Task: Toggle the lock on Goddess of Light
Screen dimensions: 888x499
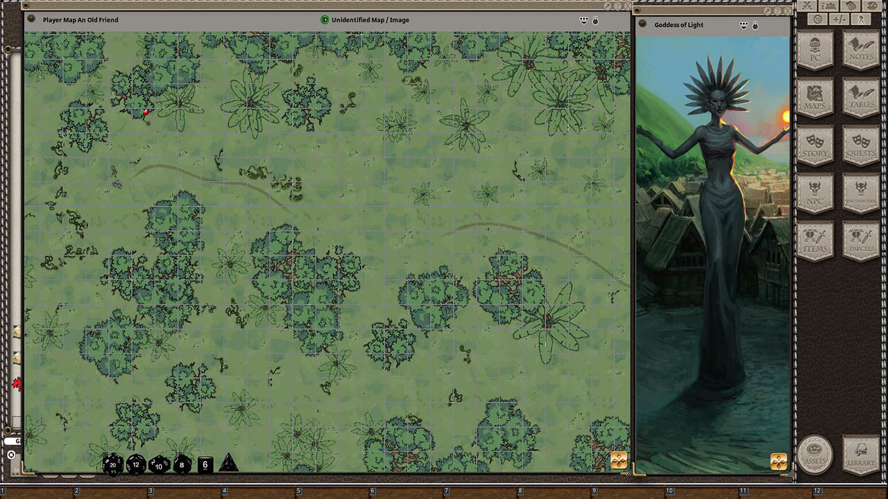Action: coord(755,25)
